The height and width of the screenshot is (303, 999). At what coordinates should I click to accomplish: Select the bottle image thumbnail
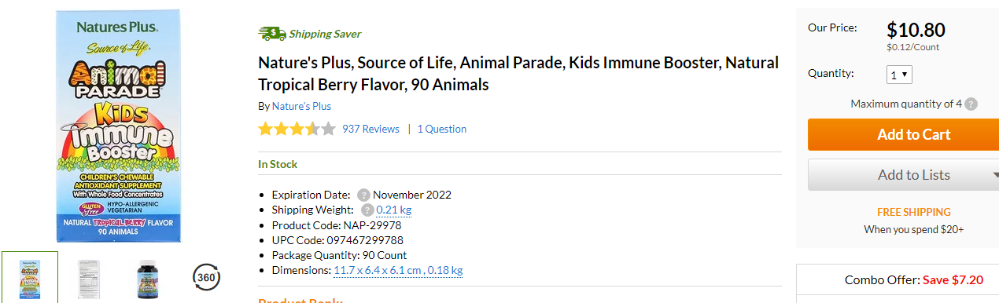(147, 278)
